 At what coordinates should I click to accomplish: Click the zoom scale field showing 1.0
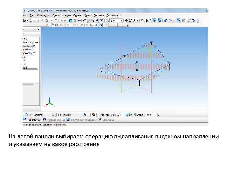tap(115, 21)
